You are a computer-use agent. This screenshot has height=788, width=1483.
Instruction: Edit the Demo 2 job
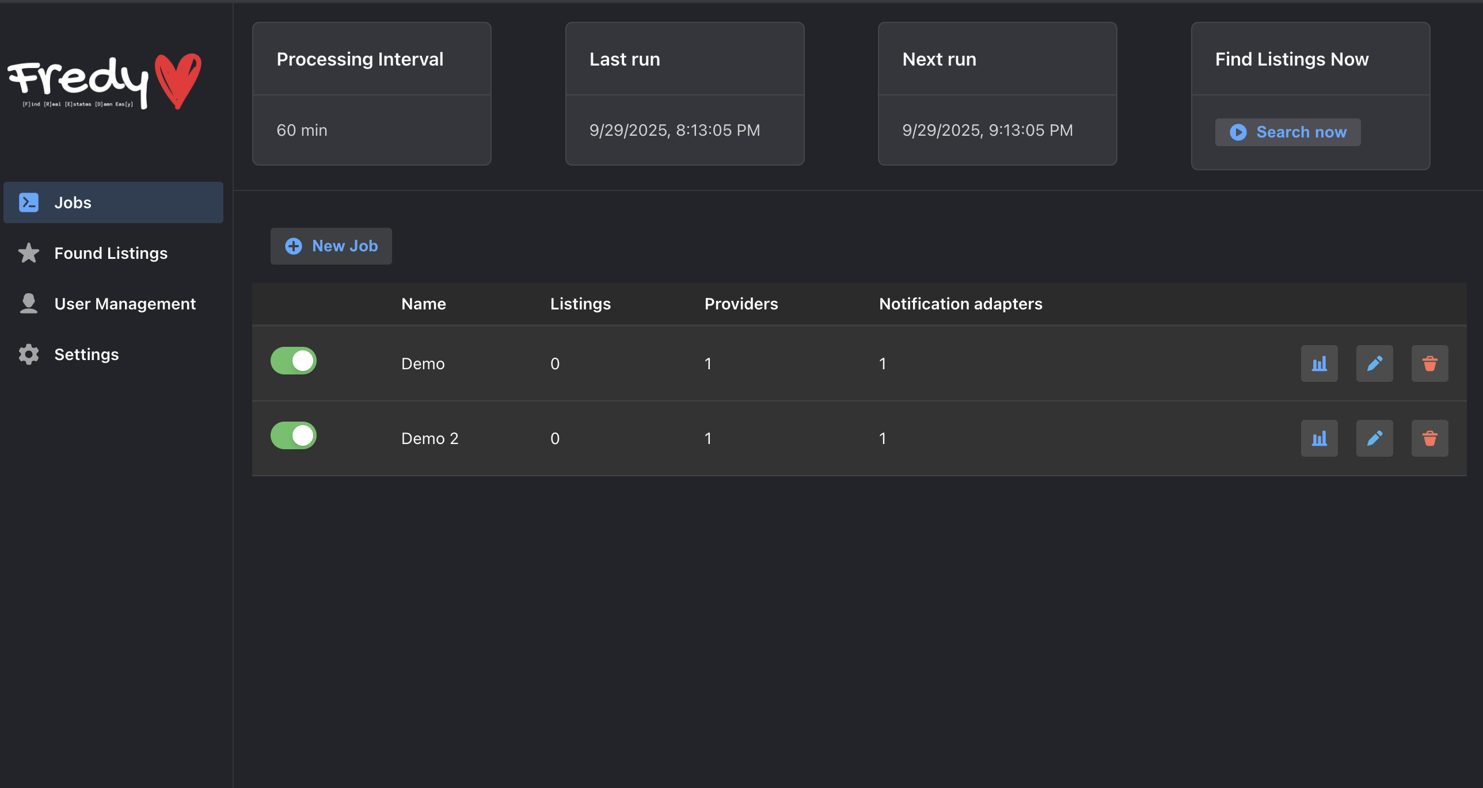tap(1374, 438)
